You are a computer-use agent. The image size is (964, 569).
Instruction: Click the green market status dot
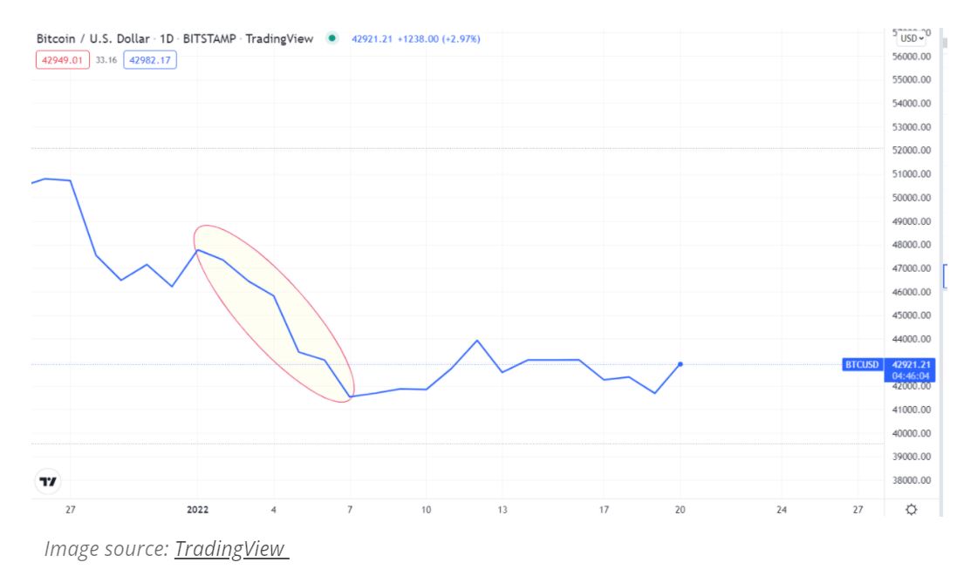point(332,38)
